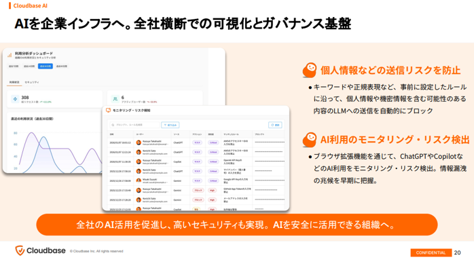Screen dimensions: 474x264
Task: Click the Critical badge in Misaki Suzuki's row
Action: click(213, 181)
